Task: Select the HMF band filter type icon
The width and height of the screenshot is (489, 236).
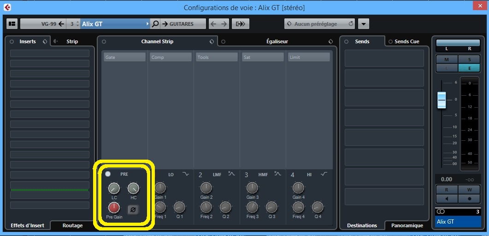Action: pyautogui.click(x=277, y=174)
